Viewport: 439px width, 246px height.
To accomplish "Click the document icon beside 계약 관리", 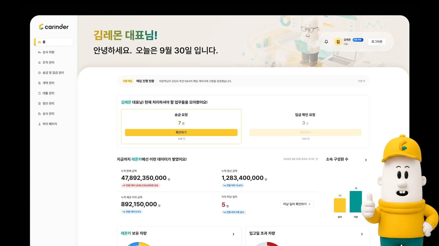I will [39, 83].
